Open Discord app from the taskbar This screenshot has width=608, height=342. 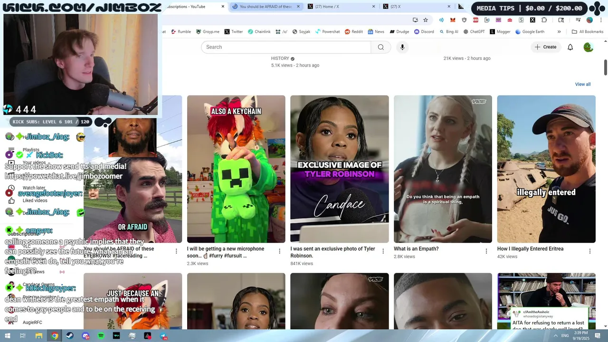pyautogui.click(x=85, y=336)
